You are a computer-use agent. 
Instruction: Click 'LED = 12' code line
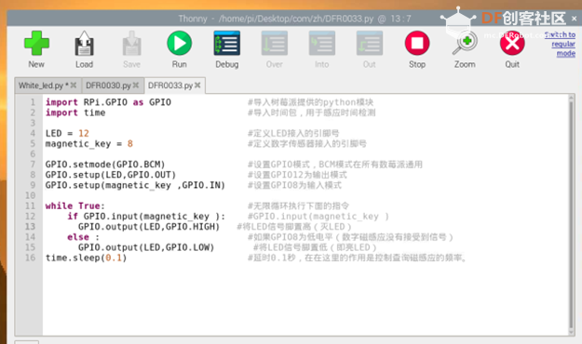[67, 134]
